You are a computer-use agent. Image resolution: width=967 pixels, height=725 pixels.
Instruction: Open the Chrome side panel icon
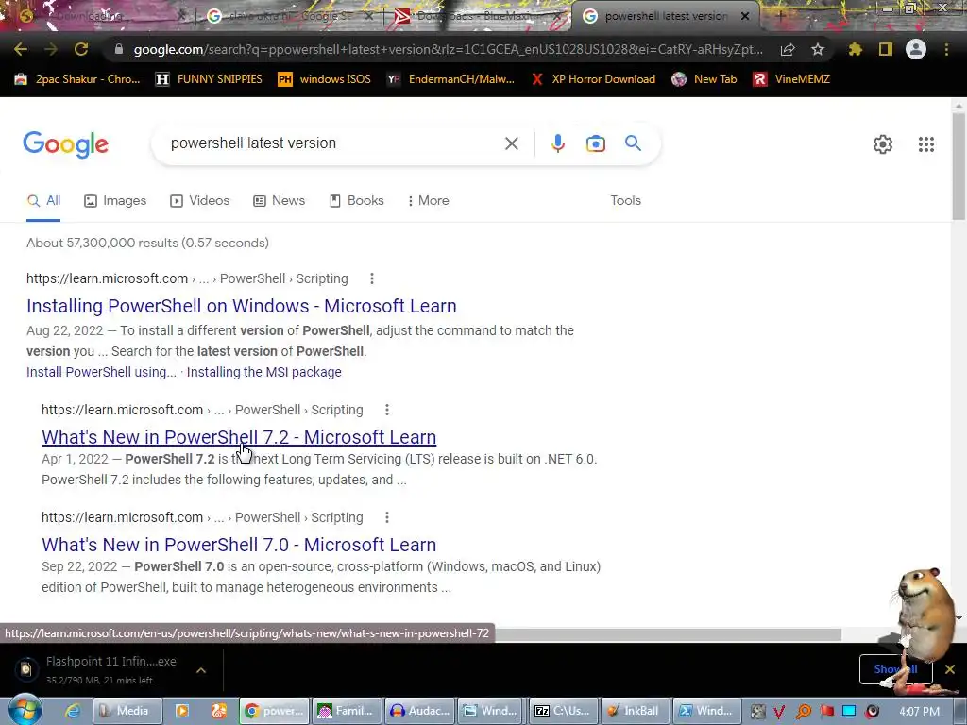pos(886,49)
